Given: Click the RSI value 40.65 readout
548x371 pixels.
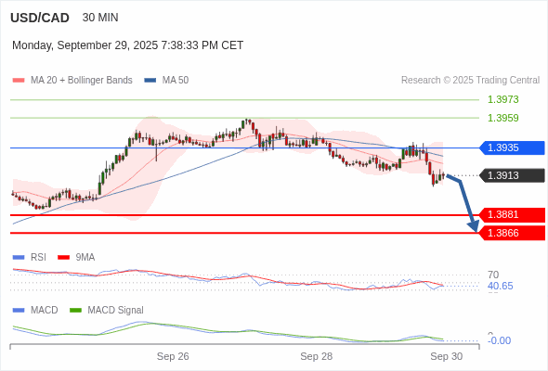Looking at the screenshot, I should (500, 287).
